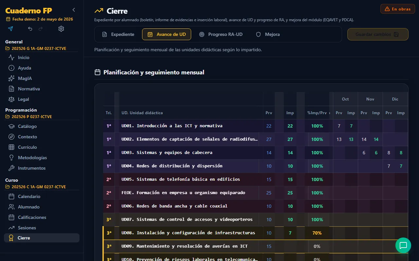The width and height of the screenshot is (419, 261).
Task: Select the Avance de UD tab
Action: coord(167,34)
